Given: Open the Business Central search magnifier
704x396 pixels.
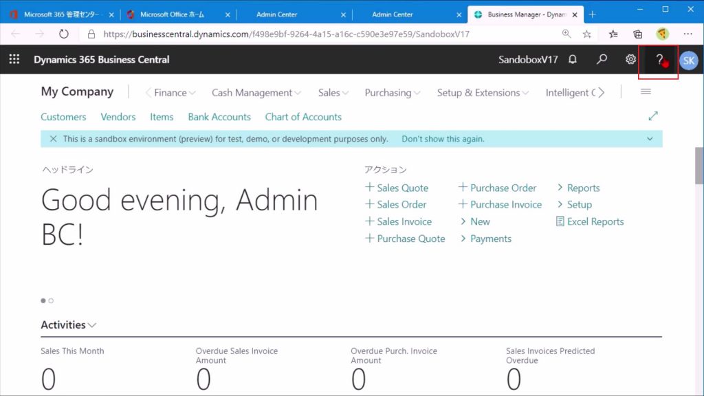Looking at the screenshot, I should pos(602,59).
